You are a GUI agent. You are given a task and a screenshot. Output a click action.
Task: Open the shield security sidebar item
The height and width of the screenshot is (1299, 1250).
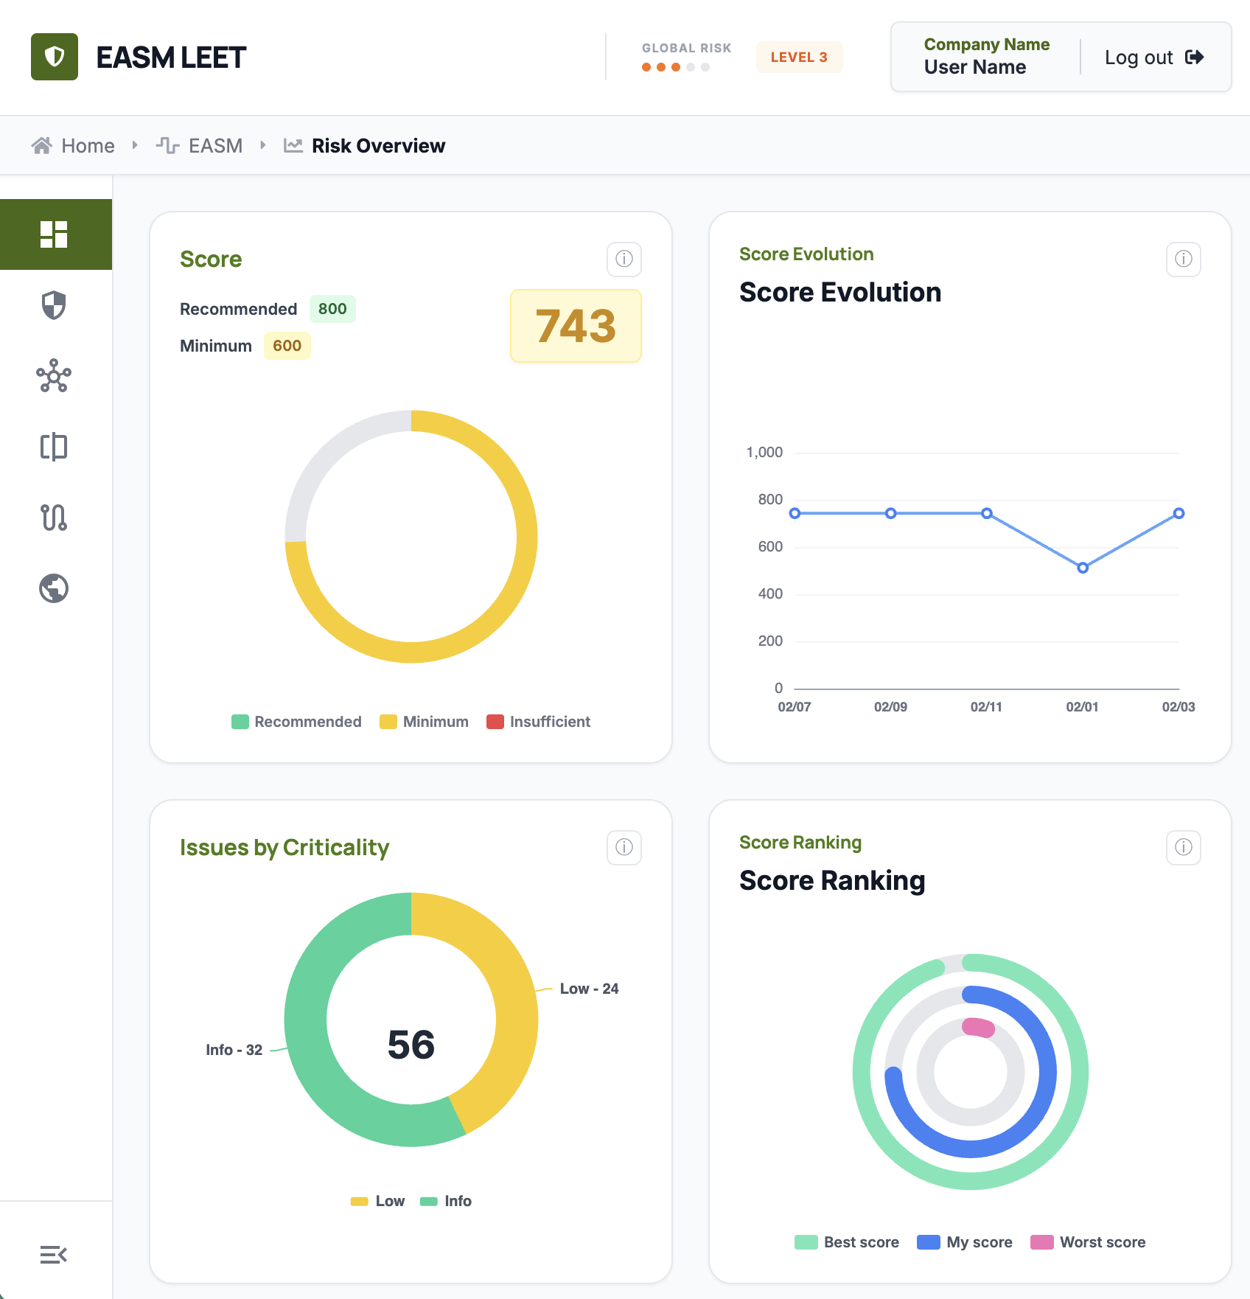pyautogui.click(x=54, y=304)
